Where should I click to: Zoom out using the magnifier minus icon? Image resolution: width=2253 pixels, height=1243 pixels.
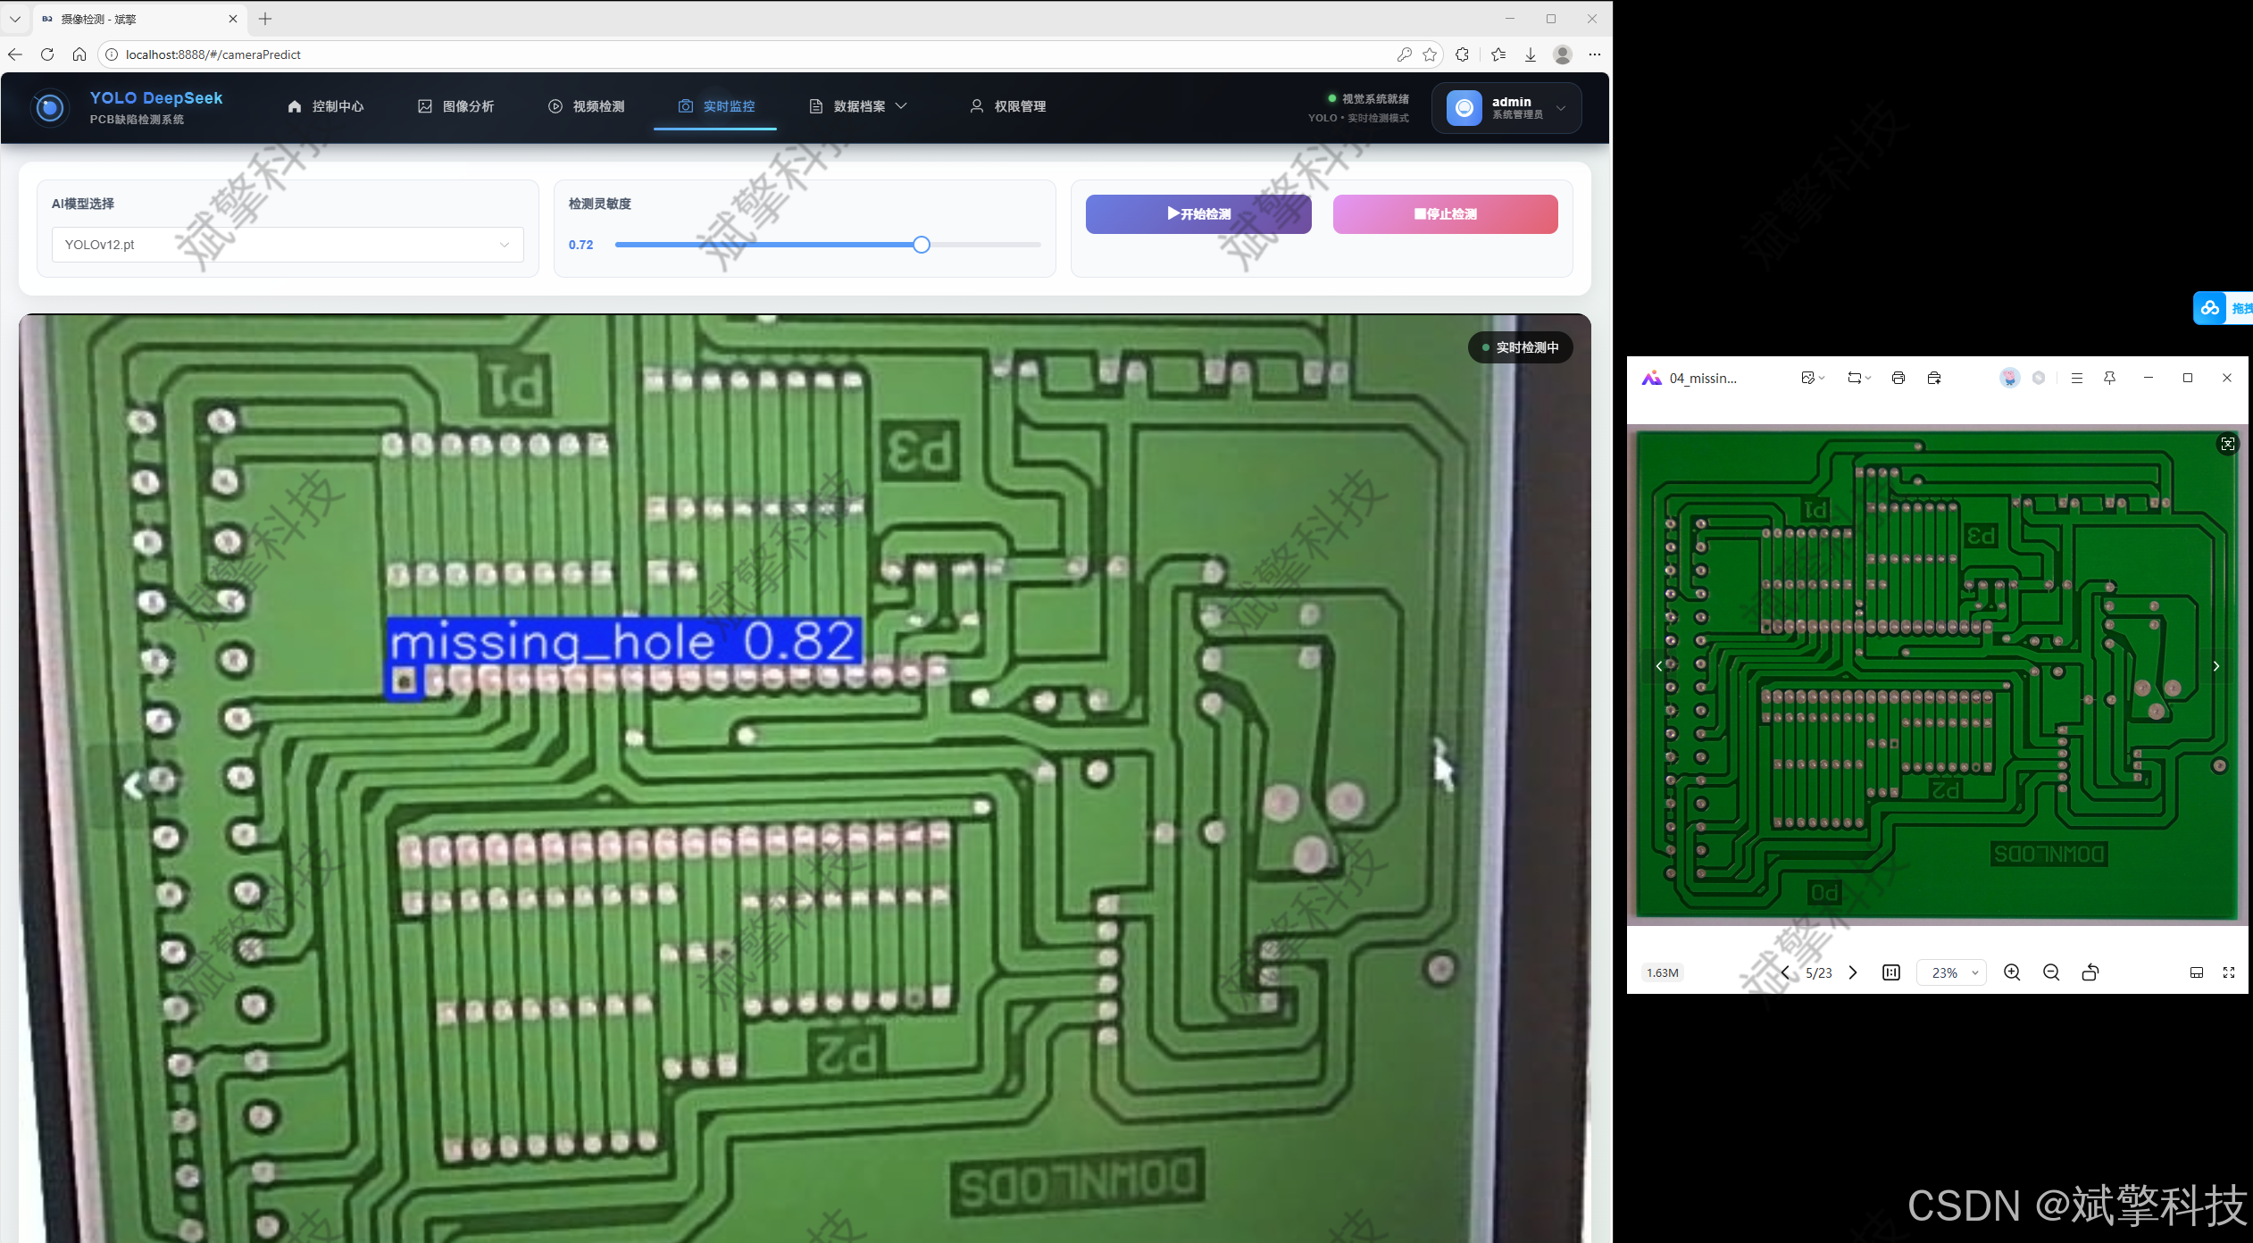2050,972
